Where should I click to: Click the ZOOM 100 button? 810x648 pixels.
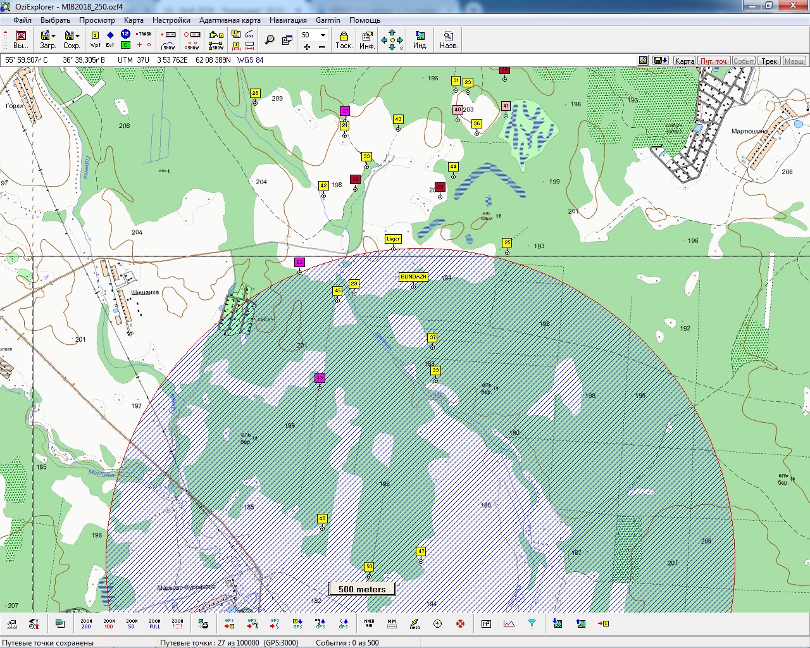109,624
